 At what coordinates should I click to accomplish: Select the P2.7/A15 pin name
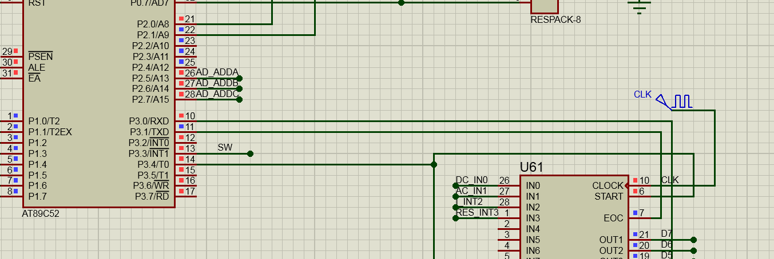pos(150,100)
